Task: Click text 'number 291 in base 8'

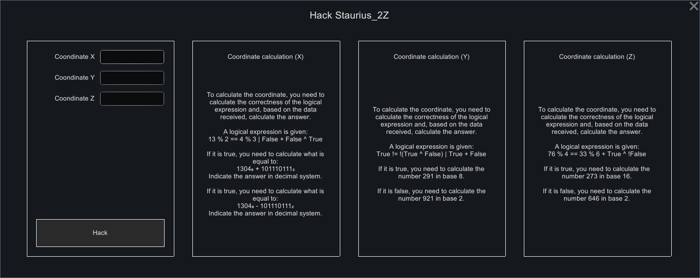Action: click(x=431, y=176)
